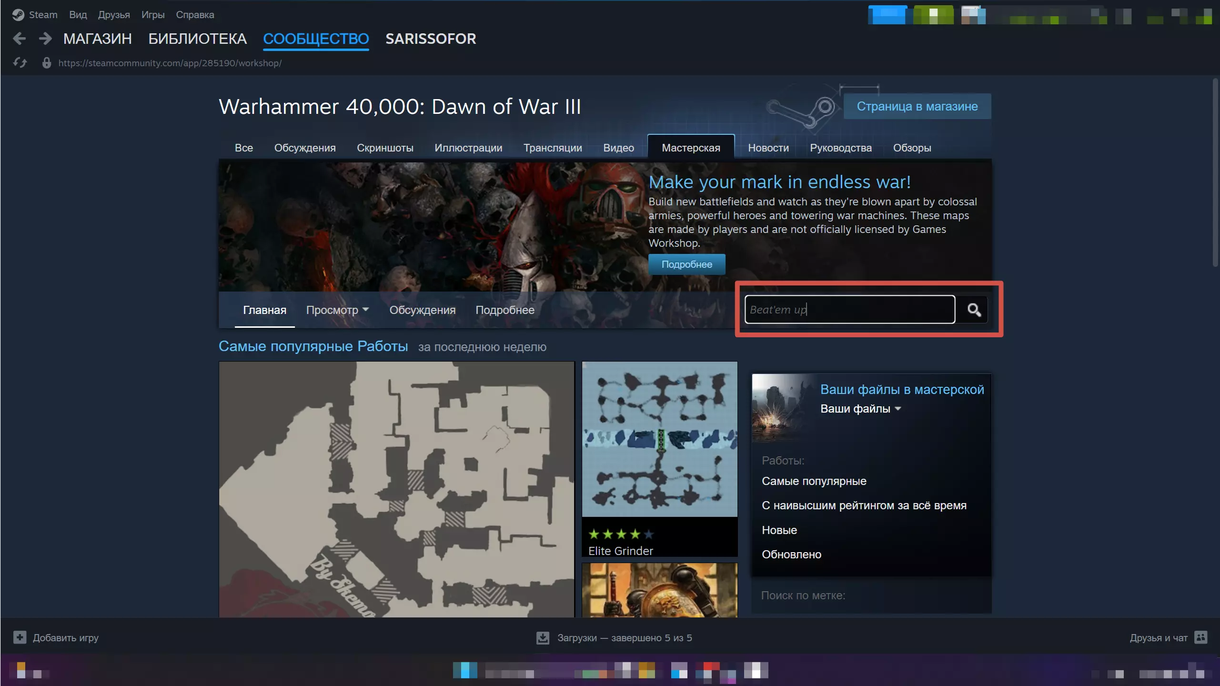Screen dimensions: 1220x686
Task: Click the vertical page scrollbar
Action: coord(1214,171)
